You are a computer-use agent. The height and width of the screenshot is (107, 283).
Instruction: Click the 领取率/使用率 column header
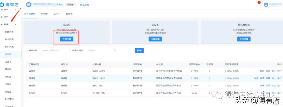[x=232, y=64]
